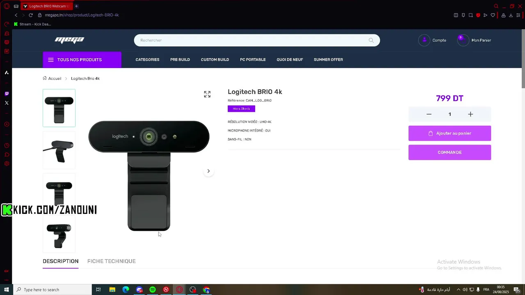Reload the current page
The width and height of the screenshot is (525, 295).
point(31,15)
